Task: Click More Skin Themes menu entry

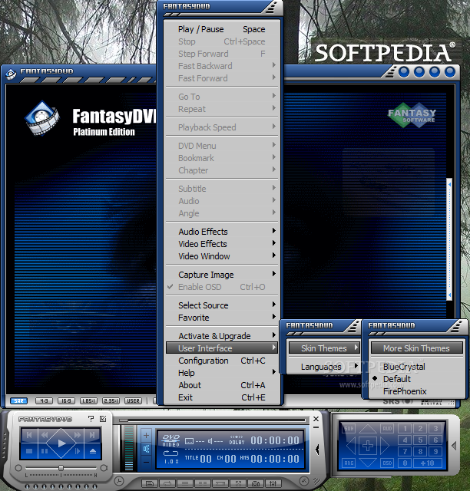Action: pyautogui.click(x=417, y=348)
